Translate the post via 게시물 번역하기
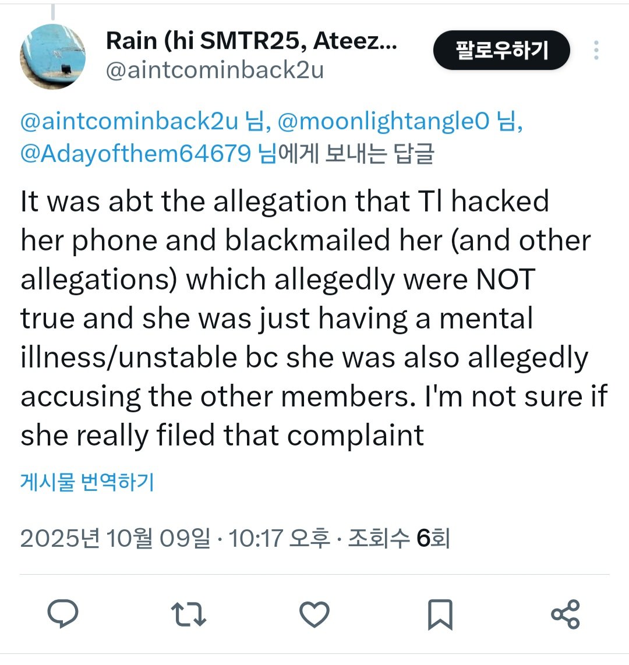The height and width of the screenshot is (665, 629). point(87,482)
